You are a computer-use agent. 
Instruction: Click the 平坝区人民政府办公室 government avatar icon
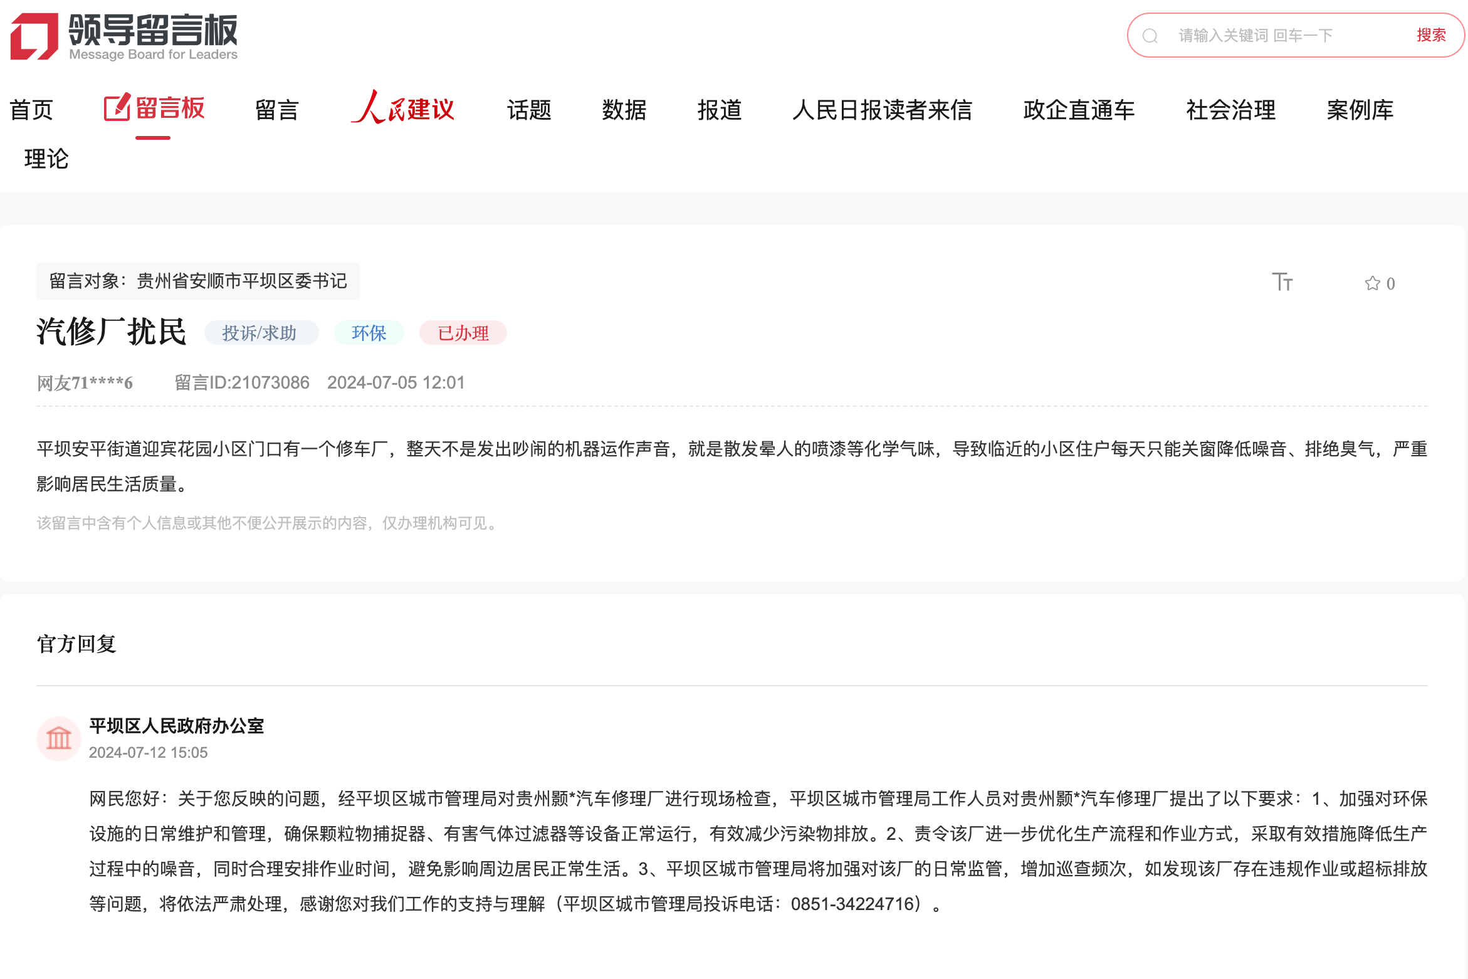click(x=58, y=739)
